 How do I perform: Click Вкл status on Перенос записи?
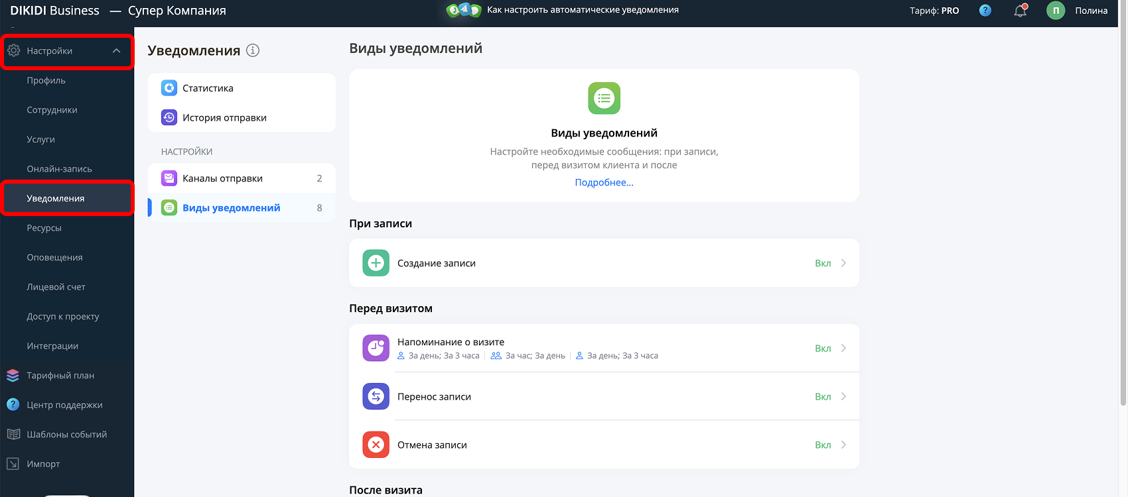coord(823,396)
